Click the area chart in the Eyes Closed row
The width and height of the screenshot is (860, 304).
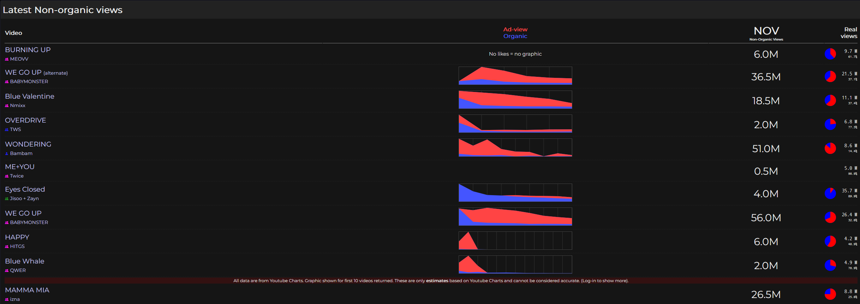point(515,193)
